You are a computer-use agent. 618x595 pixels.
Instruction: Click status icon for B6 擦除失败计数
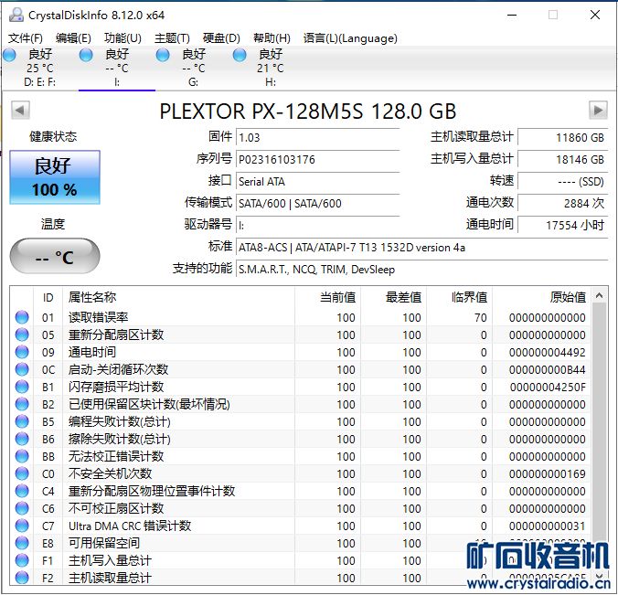22,439
